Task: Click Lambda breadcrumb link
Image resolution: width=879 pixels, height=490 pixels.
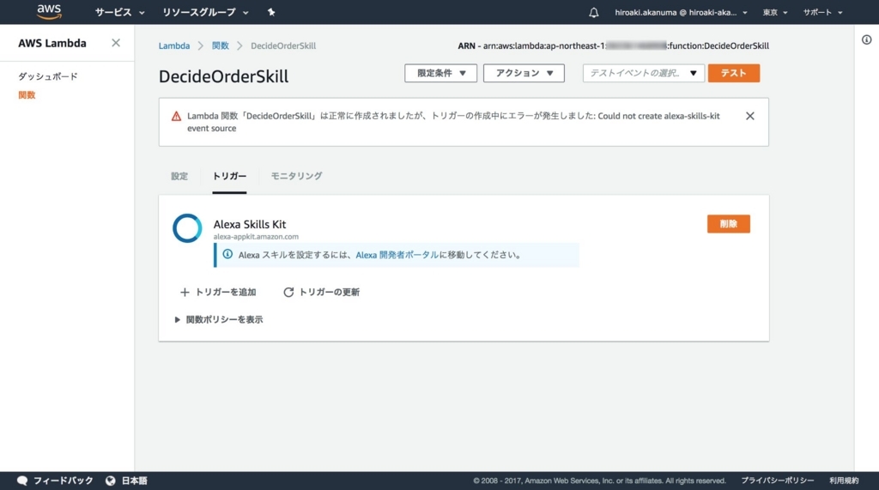Action: (173, 46)
